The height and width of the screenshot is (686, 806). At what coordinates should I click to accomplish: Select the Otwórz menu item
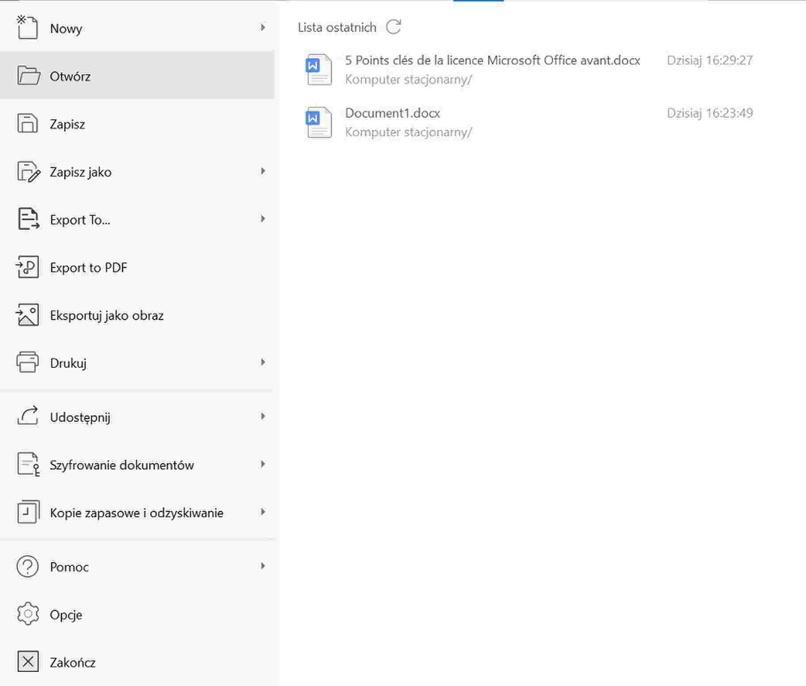[137, 75]
